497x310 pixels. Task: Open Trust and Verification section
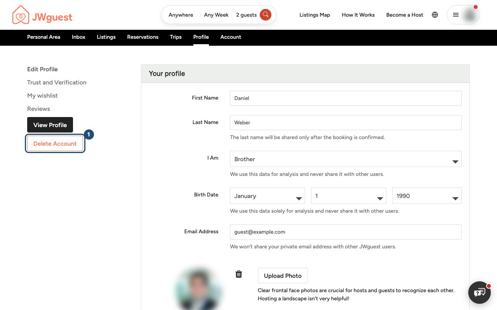pos(57,83)
